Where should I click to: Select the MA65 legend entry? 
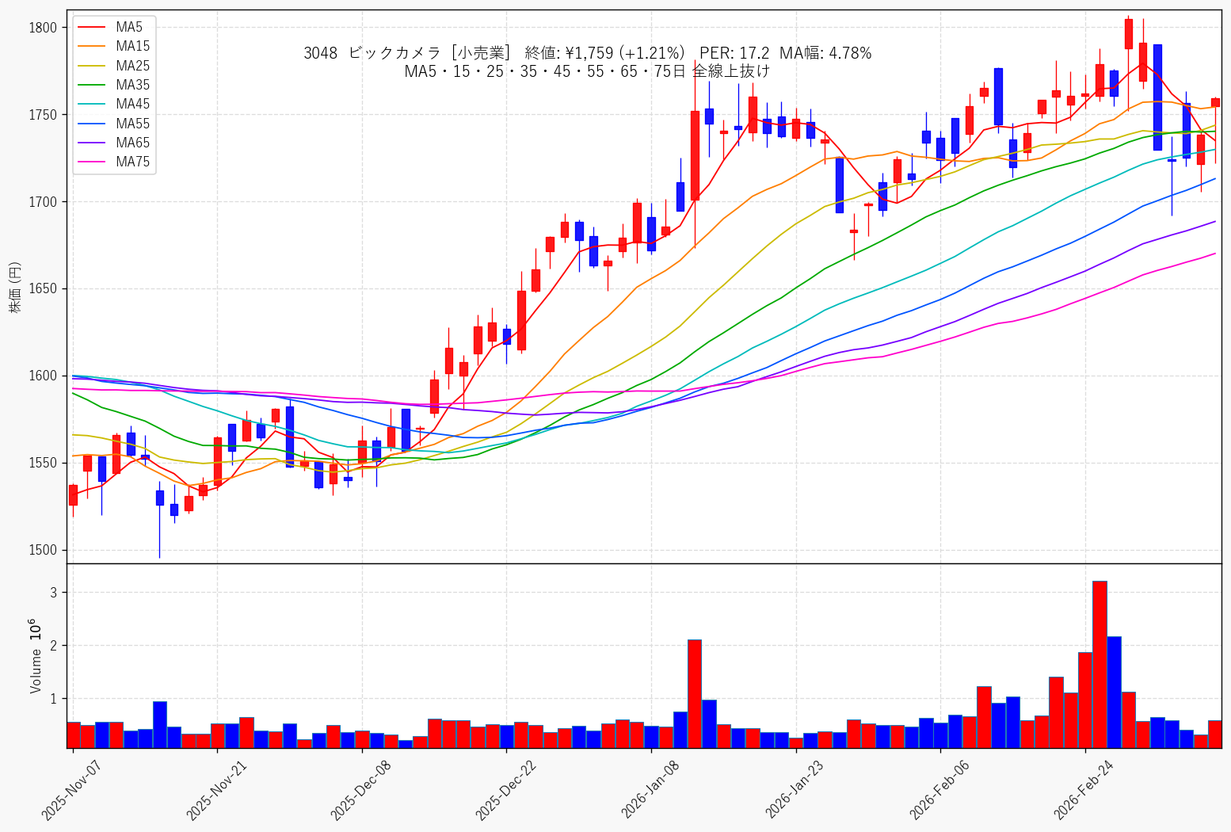(113, 143)
